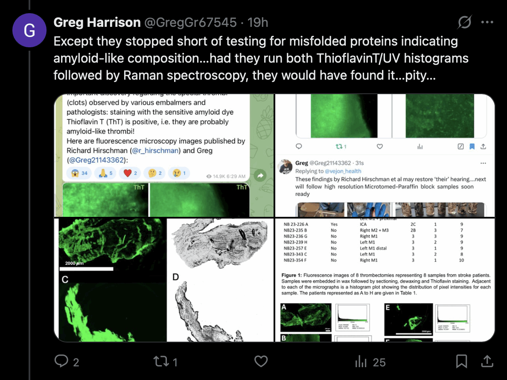
Task: Open view analytics bar chart icon
Action: pyautogui.click(x=361, y=362)
